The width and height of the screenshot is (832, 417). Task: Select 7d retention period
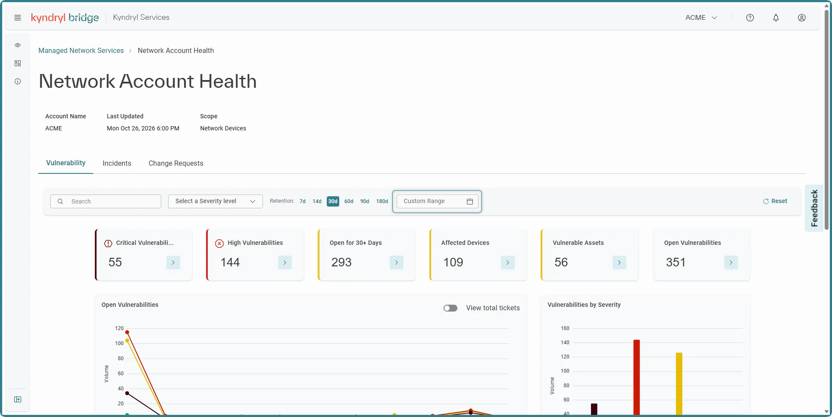click(x=303, y=201)
